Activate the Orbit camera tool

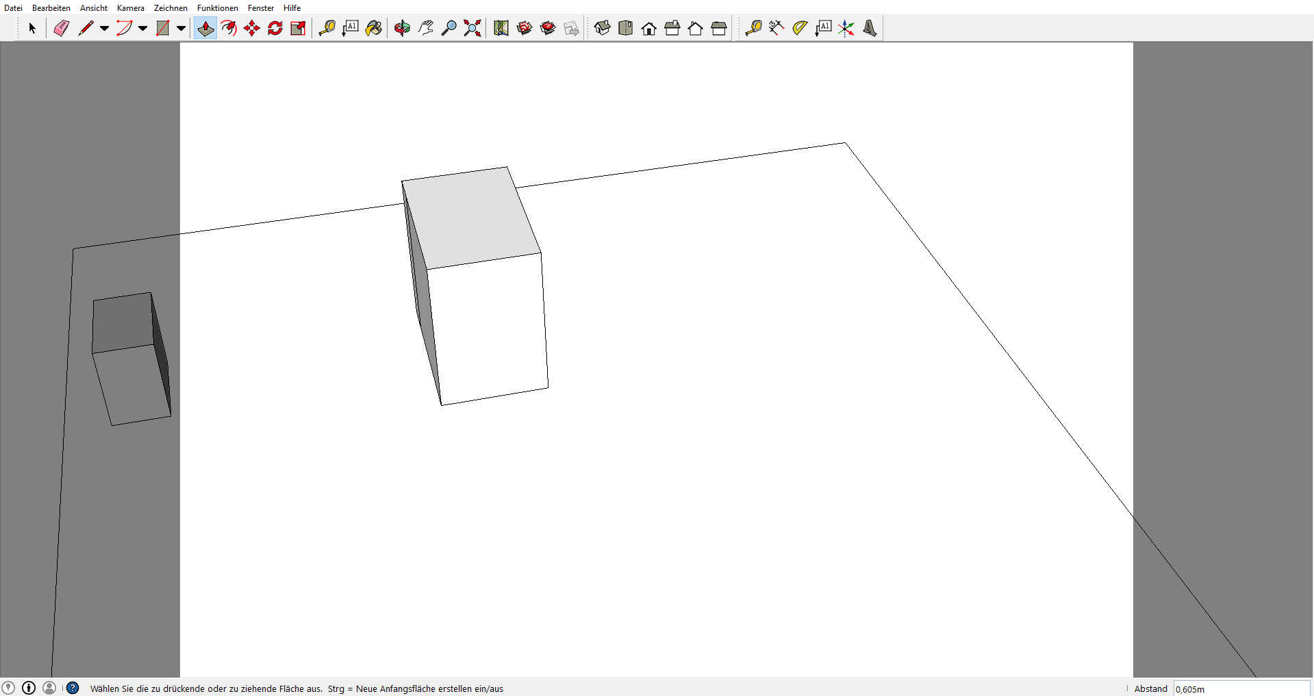point(403,28)
